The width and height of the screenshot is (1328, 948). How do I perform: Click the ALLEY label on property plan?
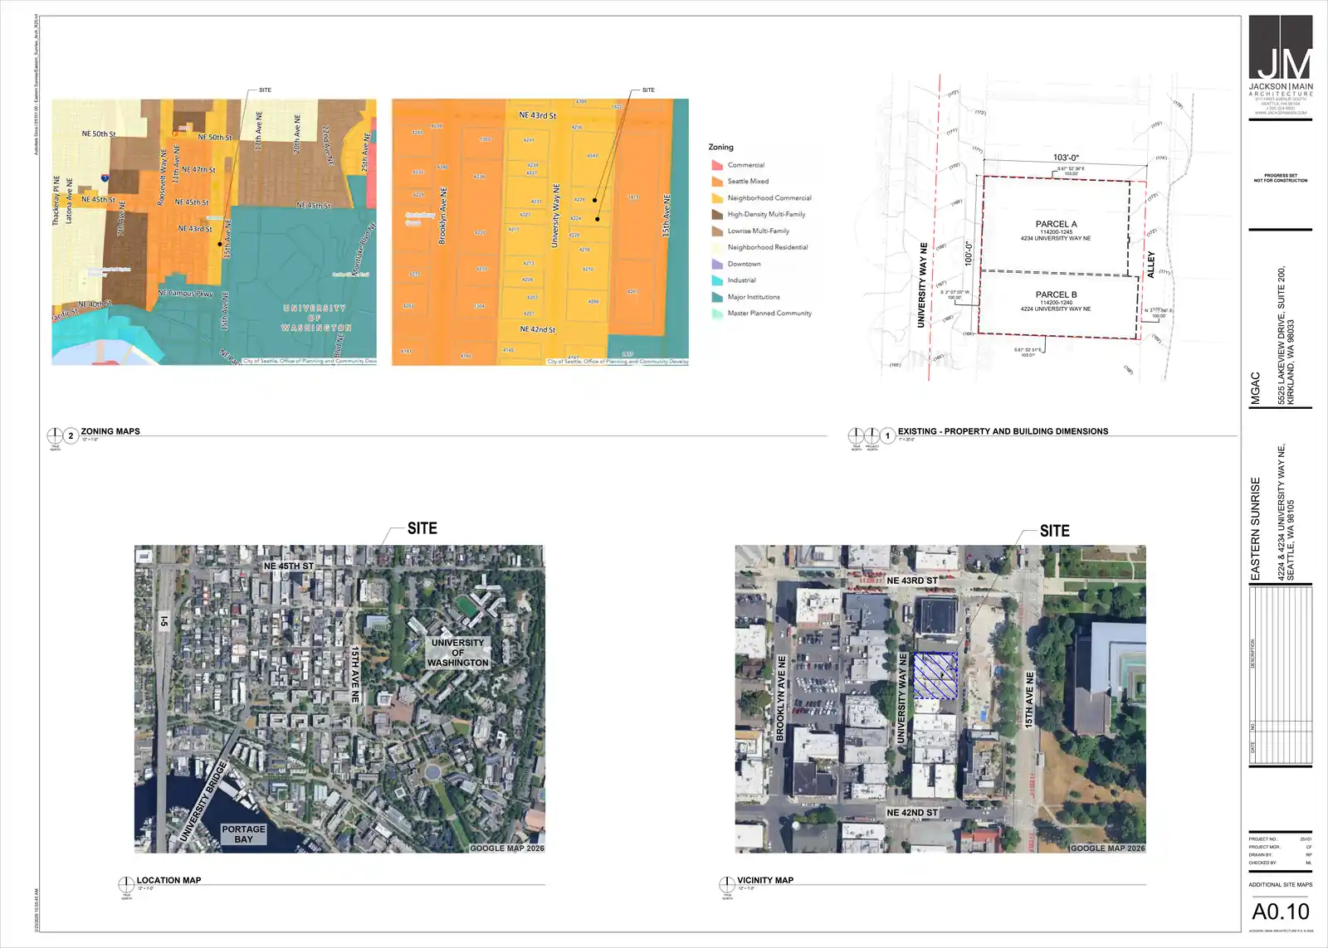(1151, 265)
